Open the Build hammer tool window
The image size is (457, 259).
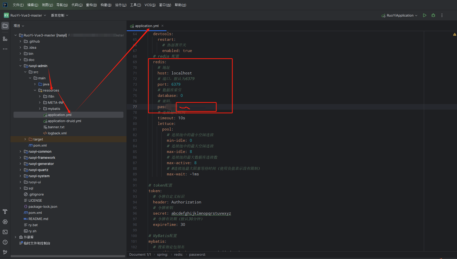coord(5,212)
